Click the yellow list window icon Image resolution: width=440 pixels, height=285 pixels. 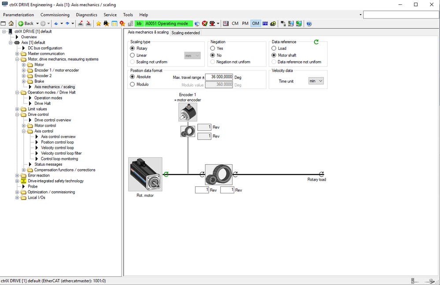[114, 23]
